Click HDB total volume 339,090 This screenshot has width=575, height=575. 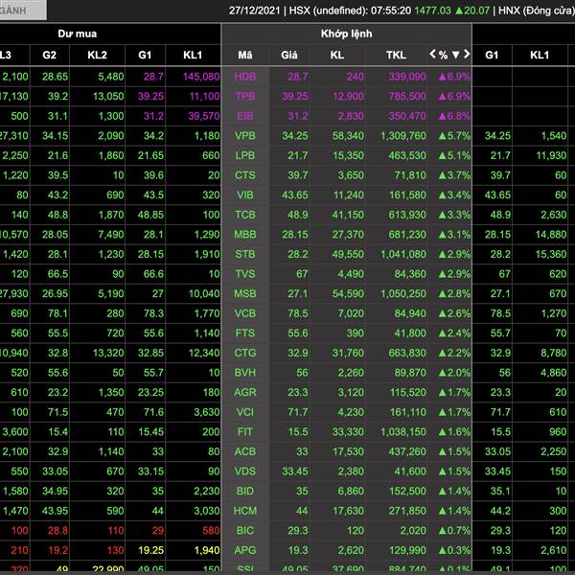407,77
